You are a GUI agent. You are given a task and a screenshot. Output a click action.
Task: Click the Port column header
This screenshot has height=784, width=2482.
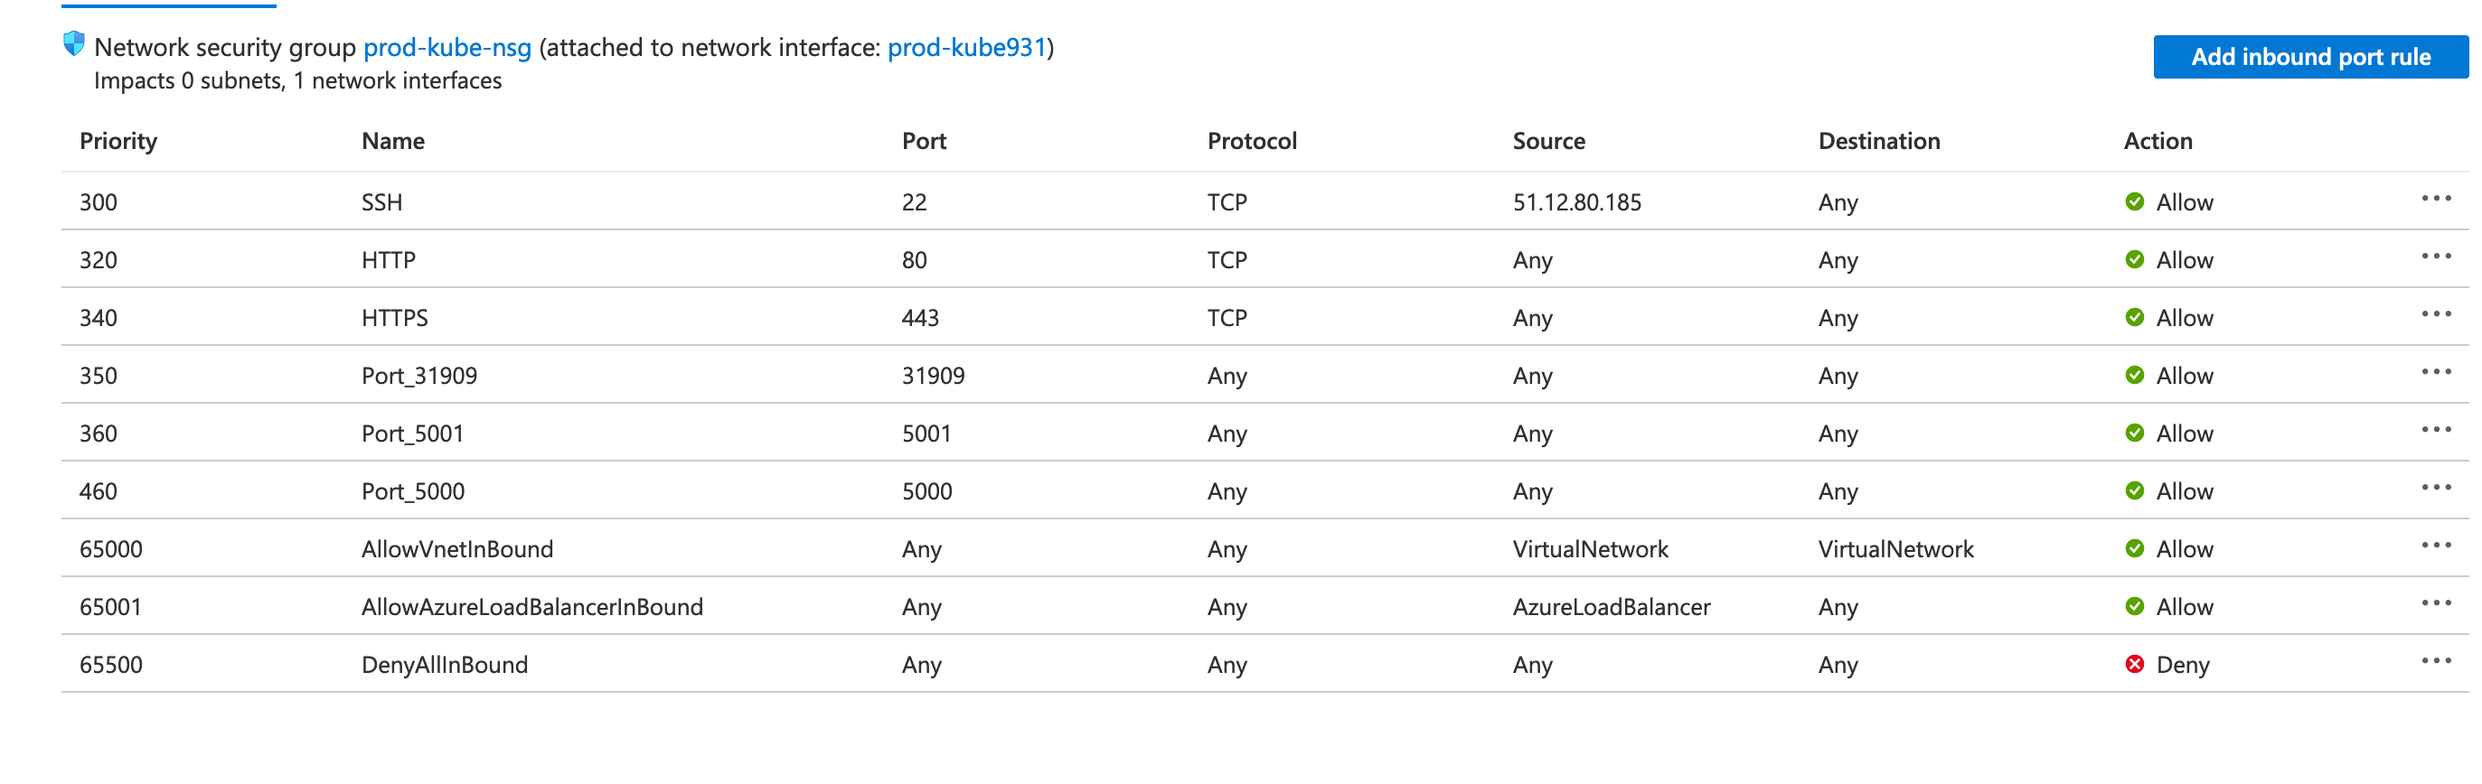(923, 142)
